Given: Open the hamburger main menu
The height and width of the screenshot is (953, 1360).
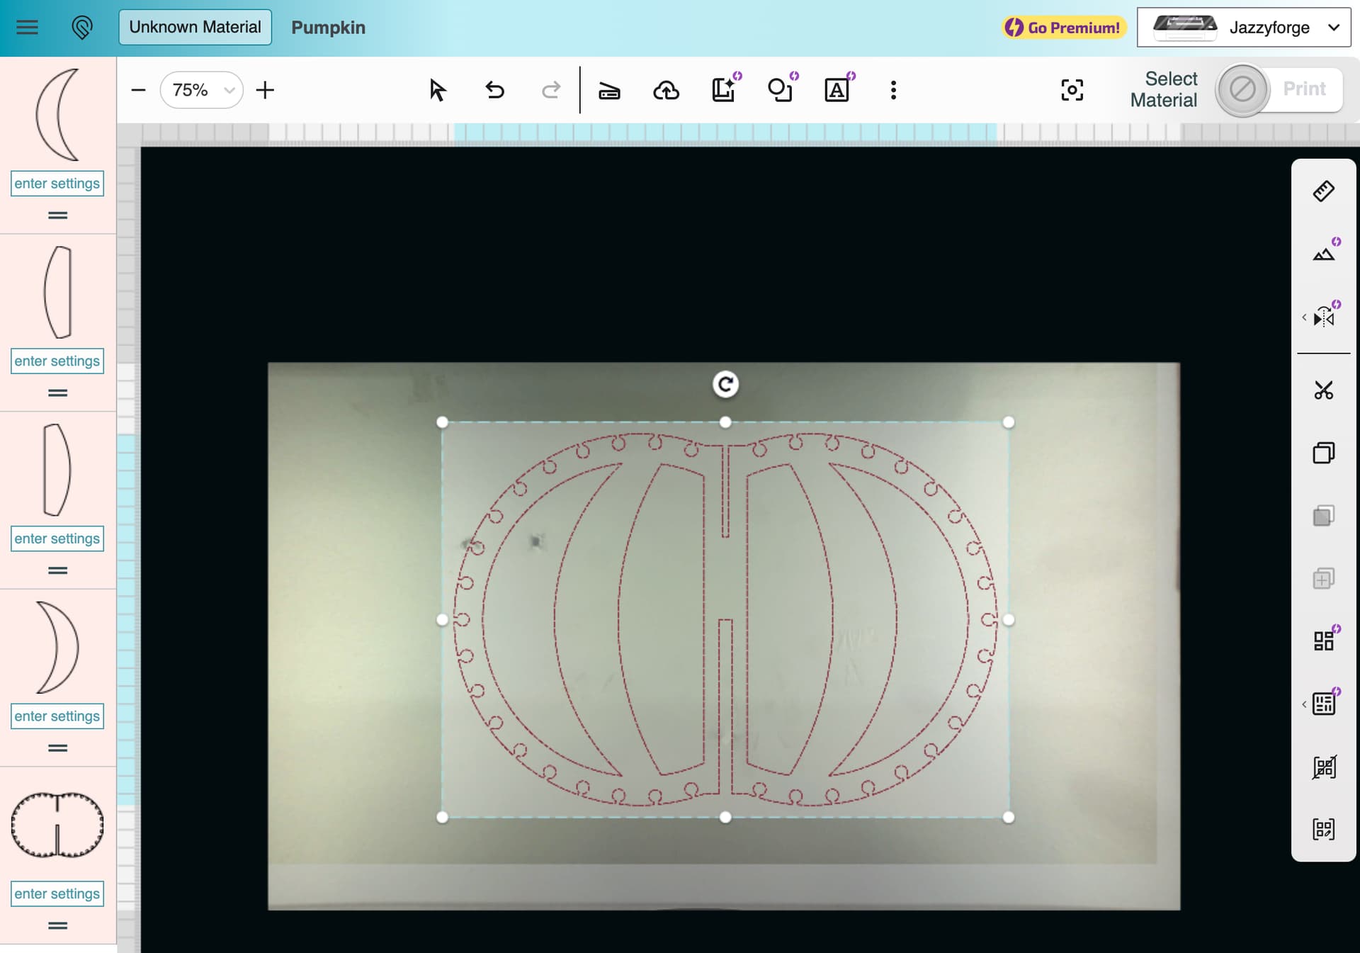Looking at the screenshot, I should pos(27,28).
